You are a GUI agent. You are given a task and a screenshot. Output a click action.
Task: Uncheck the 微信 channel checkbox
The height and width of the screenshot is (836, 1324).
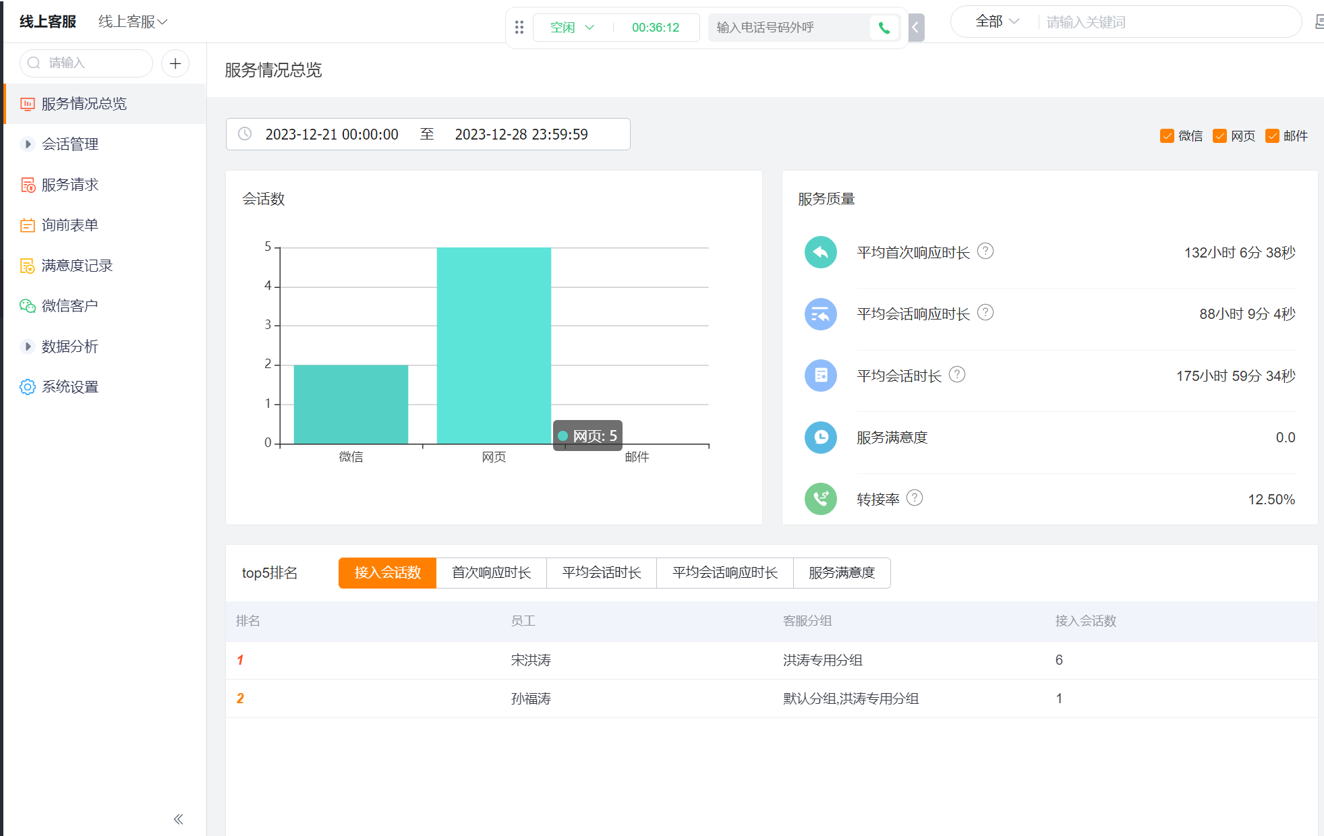[1167, 136]
